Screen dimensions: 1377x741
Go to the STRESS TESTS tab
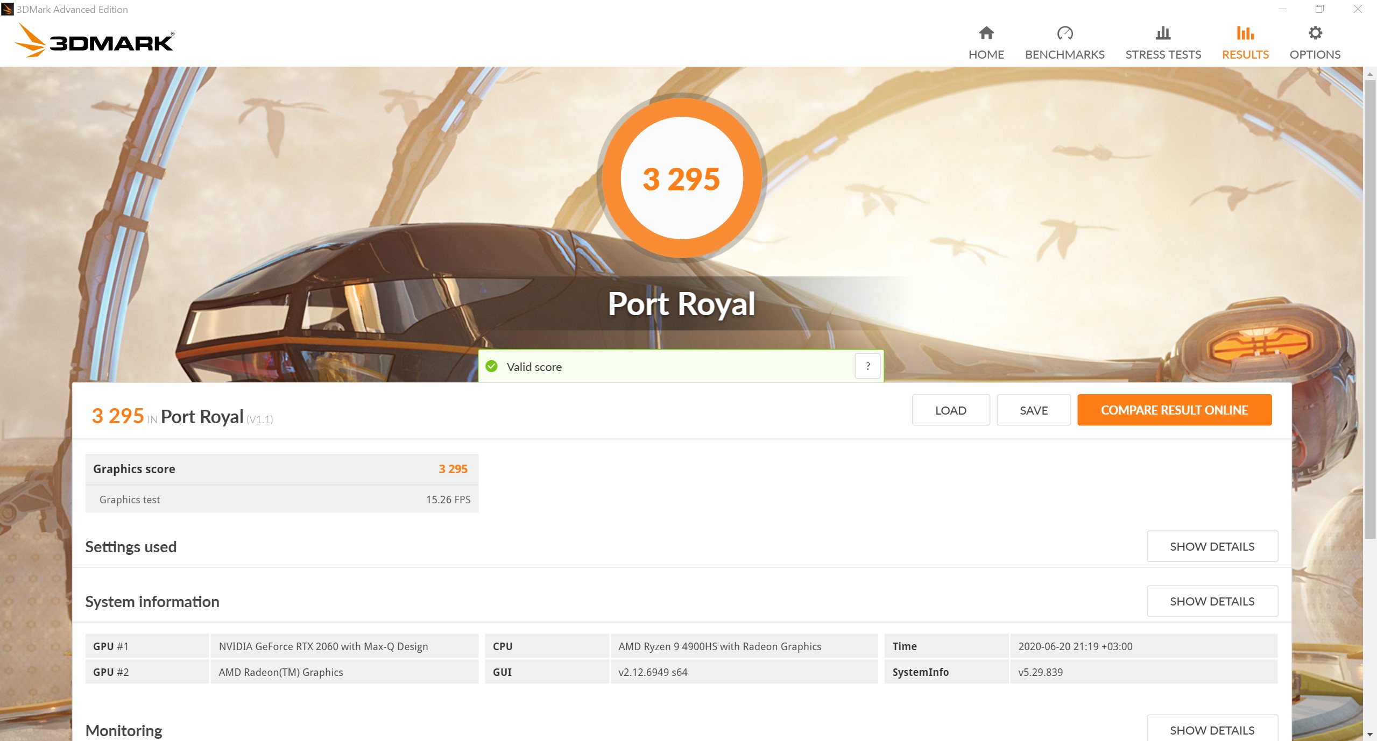1163,42
